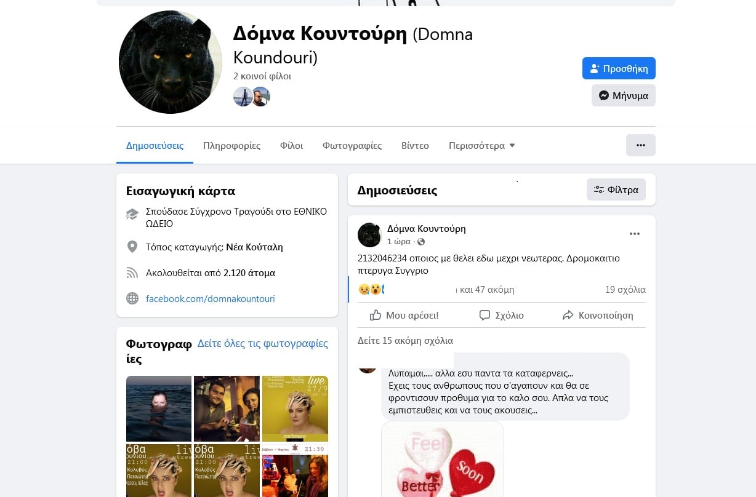Click the Προσθήκη add friend button
This screenshot has width=756, height=497.
click(619, 68)
